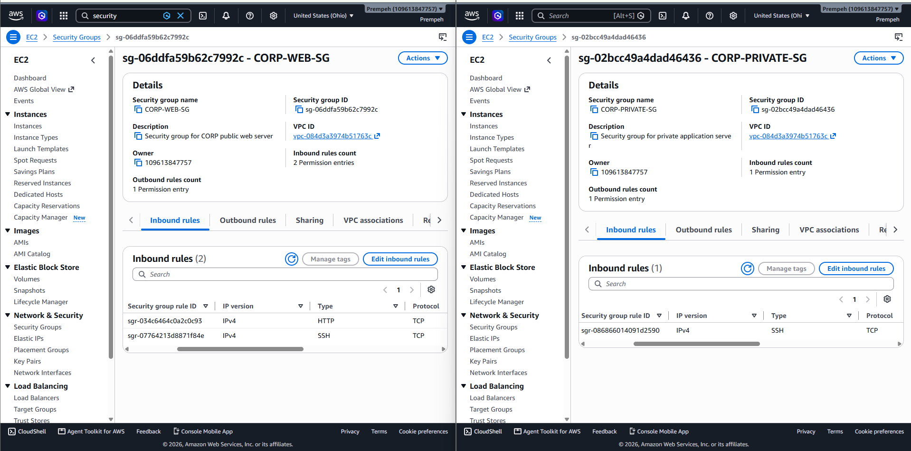
Task: Open Key Pairs in left sidebar
Action: pos(28,361)
